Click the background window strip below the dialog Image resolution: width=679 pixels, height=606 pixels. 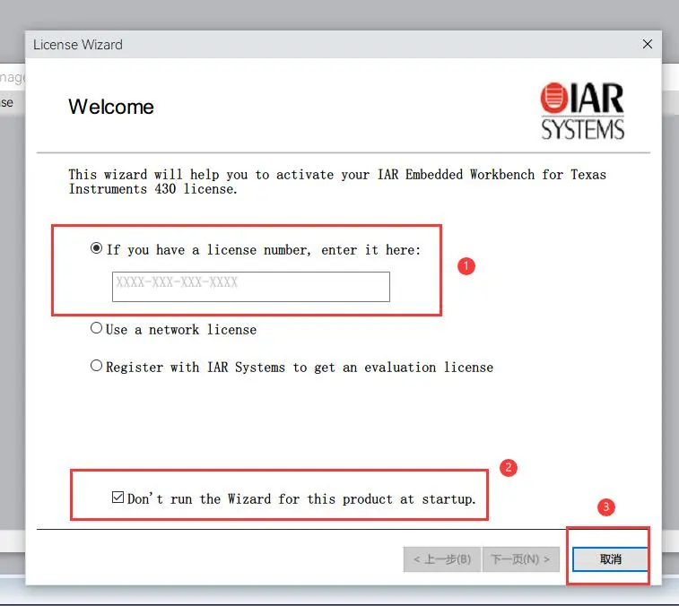(x=339, y=595)
